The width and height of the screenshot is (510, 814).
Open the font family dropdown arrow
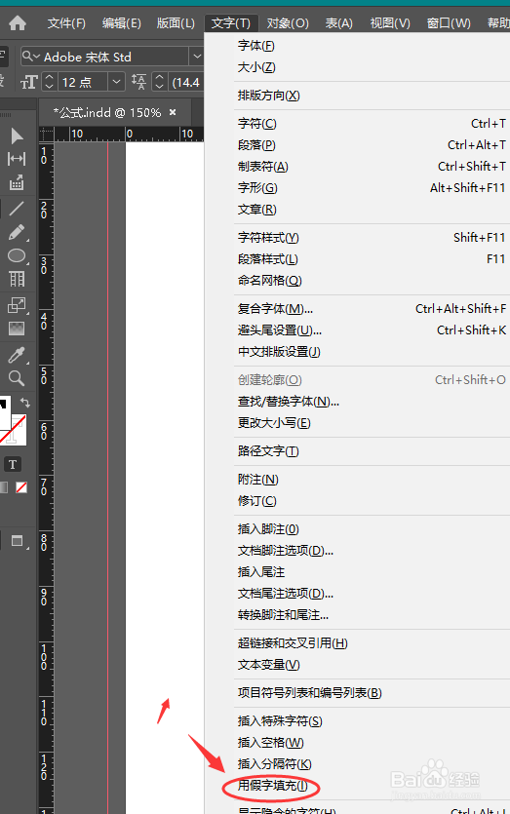(x=196, y=57)
